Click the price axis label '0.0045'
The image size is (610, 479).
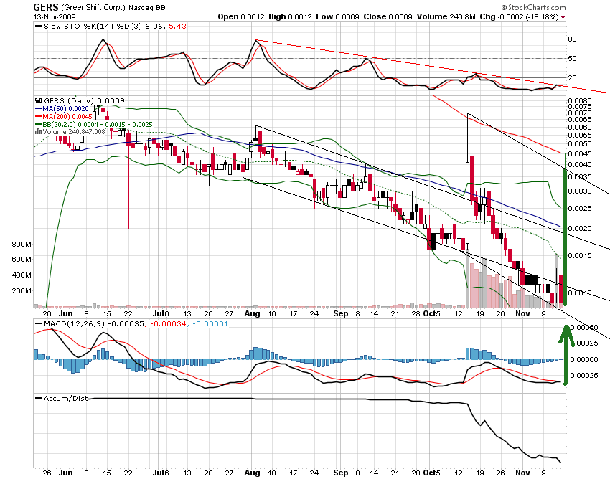point(580,154)
